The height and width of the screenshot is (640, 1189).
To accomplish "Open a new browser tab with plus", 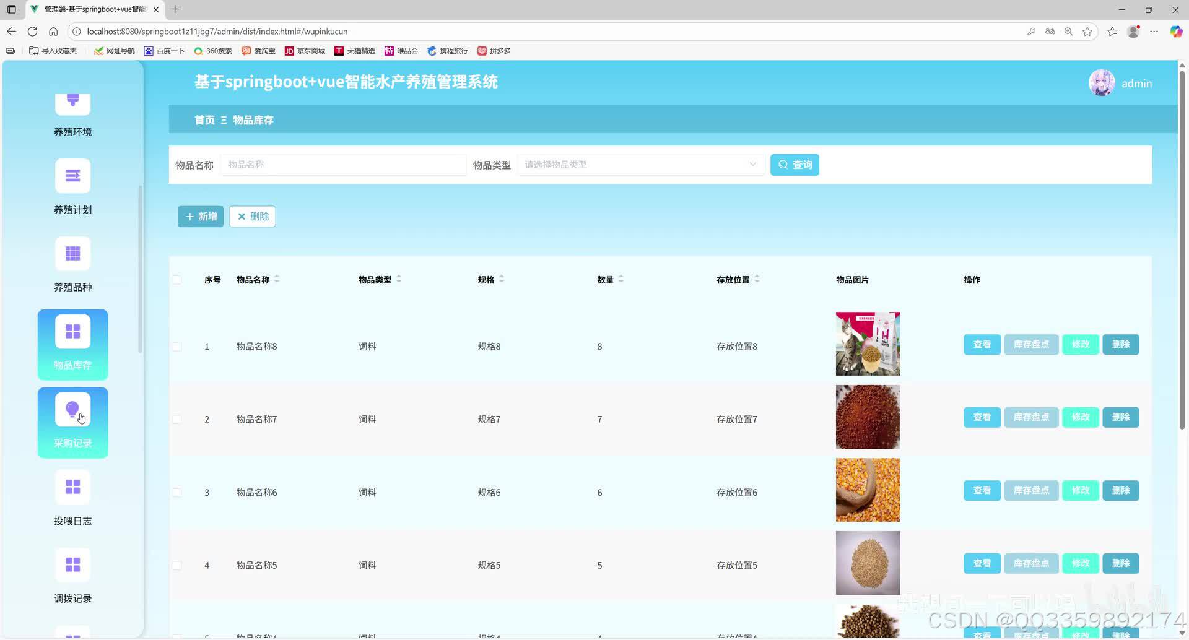I will 175,9.
